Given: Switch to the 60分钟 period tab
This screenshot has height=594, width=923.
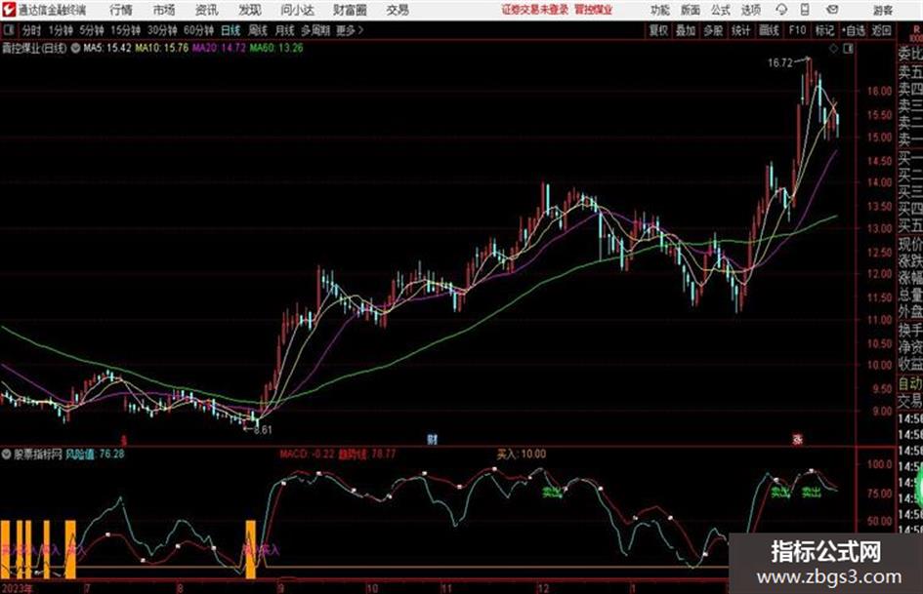Looking at the screenshot, I should 199,30.
